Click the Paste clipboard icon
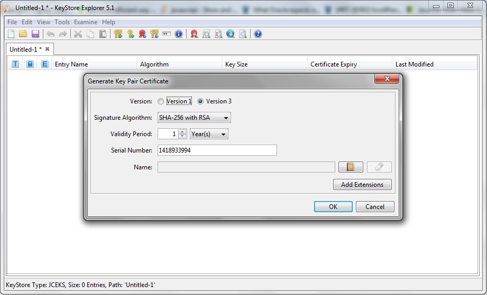Viewport: 487px width, 295px height. [103, 34]
